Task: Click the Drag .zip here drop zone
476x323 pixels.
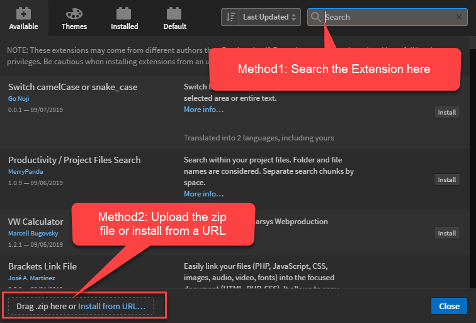Action: click(81, 306)
